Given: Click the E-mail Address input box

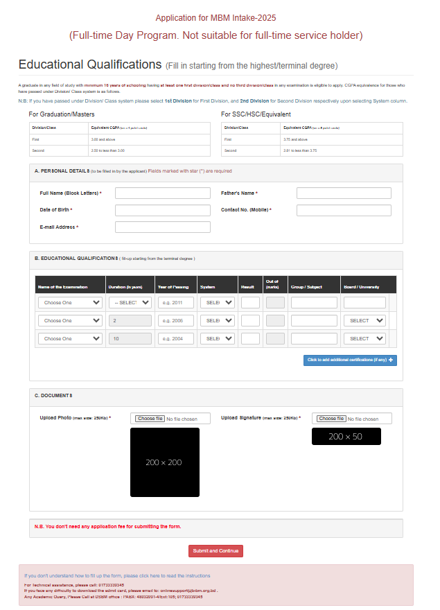Looking at the screenshot, I should (x=162, y=227).
